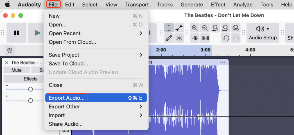Open the Effect menu in menu bar

coord(218,4)
